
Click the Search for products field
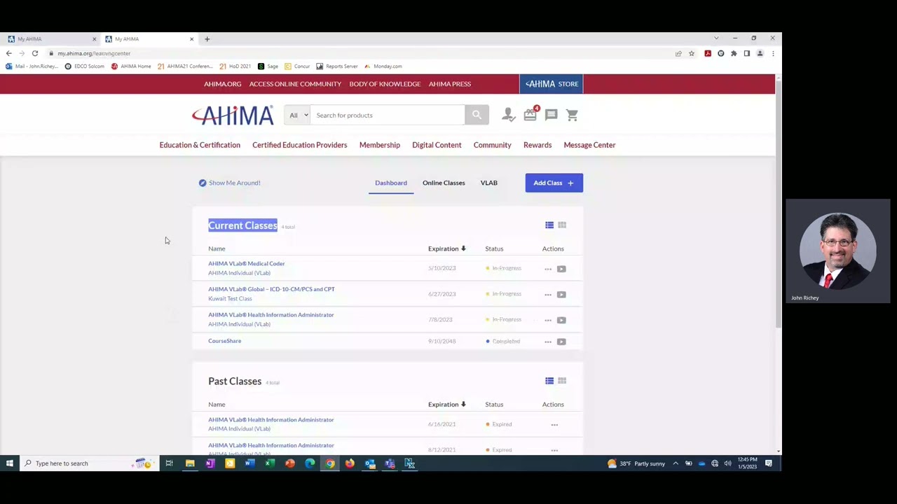tap(387, 115)
